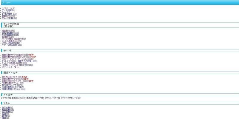Open the チャレンジクエスト event link
239x119 pixels.
(20, 61)
